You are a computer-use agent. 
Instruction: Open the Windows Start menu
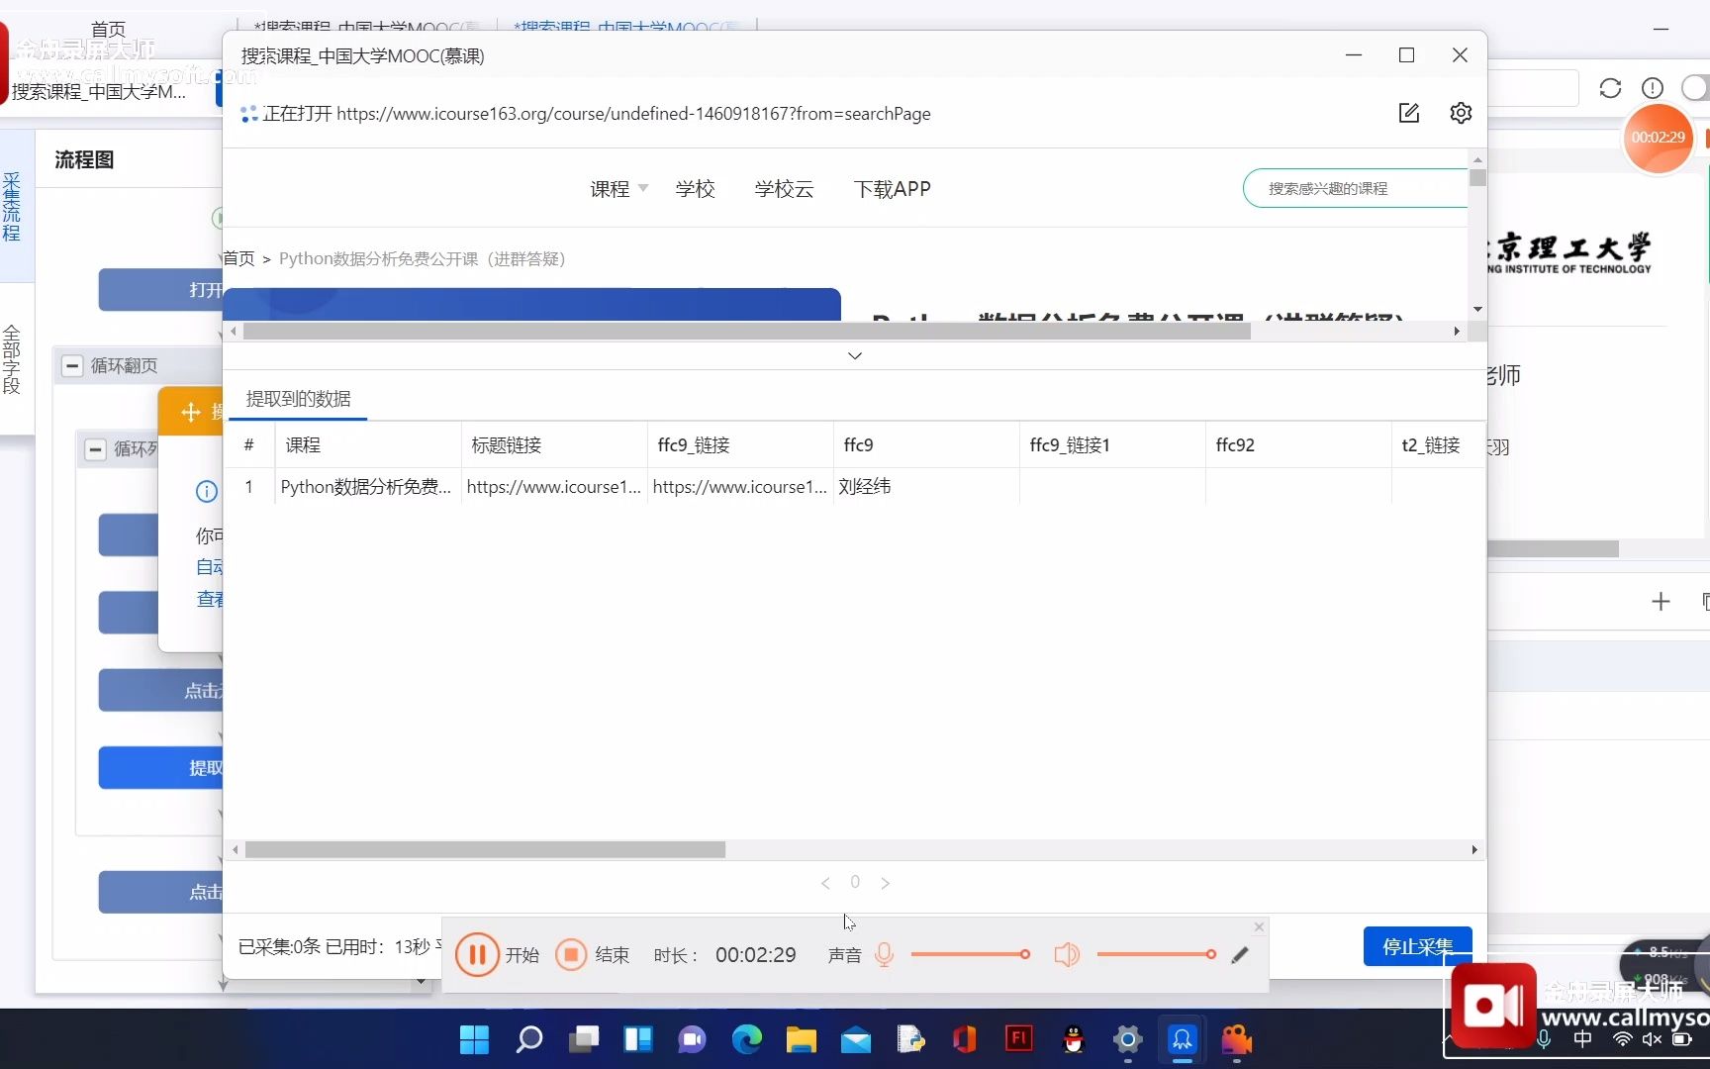tap(474, 1039)
